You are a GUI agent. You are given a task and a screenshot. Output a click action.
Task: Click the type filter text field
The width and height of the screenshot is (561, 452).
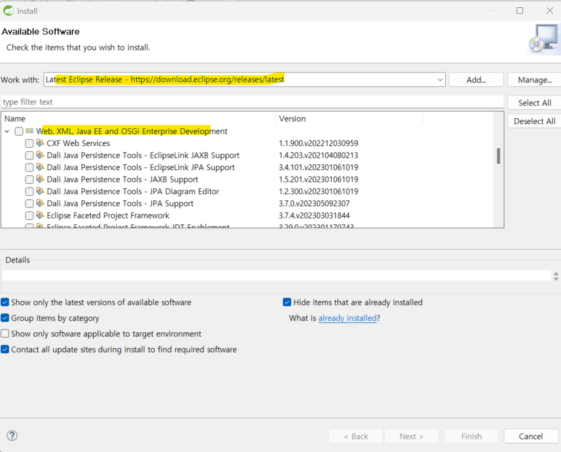(x=252, y=102)
